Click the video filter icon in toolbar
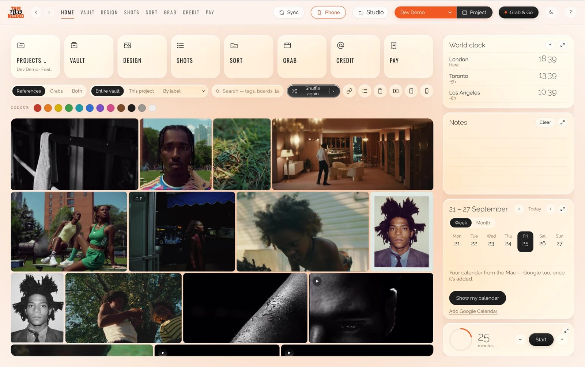 click(x=396, y=91)
